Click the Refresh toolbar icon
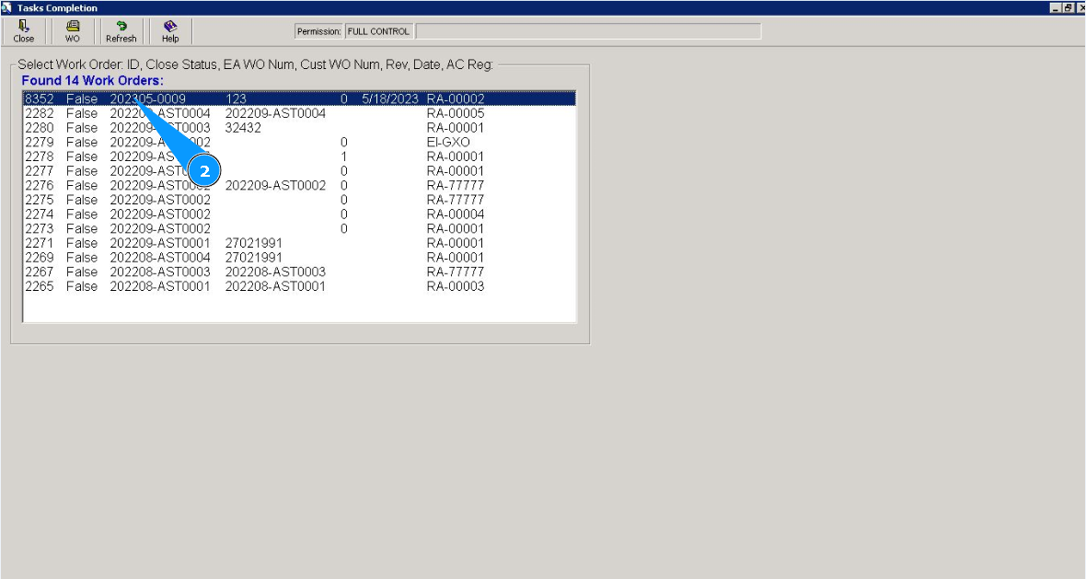The width and height of the screenshot is (1086, 579). (x=121, y=31)
